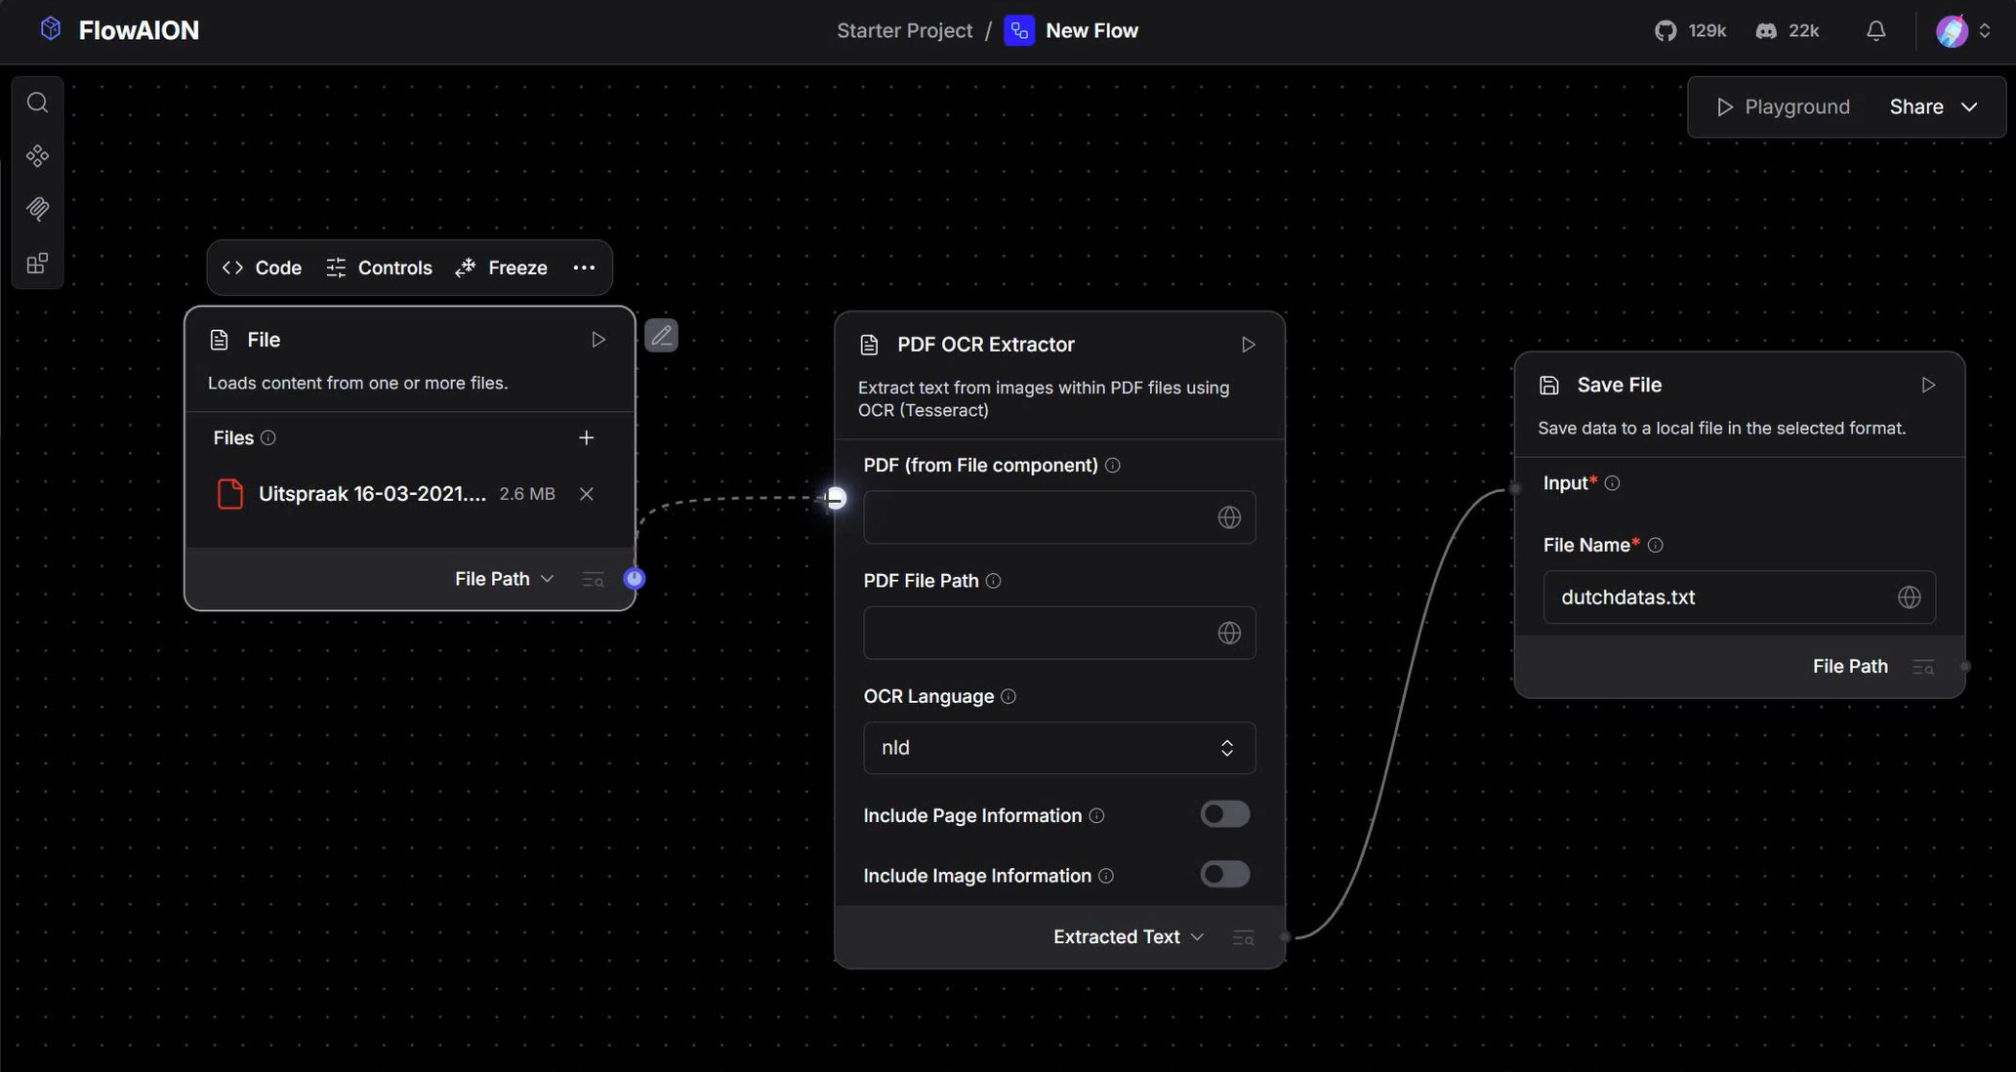Viewport: 2016px width, 1072px height.
Task: Click the edit pencil icon near File node
Action: coord(661,335)
